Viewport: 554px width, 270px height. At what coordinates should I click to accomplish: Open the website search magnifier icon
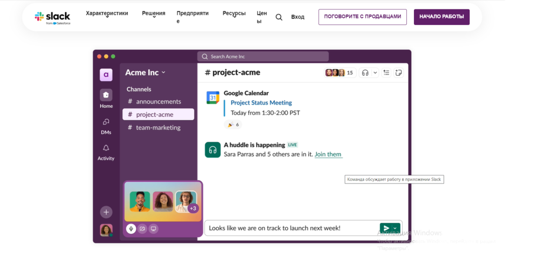coord(279,17)
